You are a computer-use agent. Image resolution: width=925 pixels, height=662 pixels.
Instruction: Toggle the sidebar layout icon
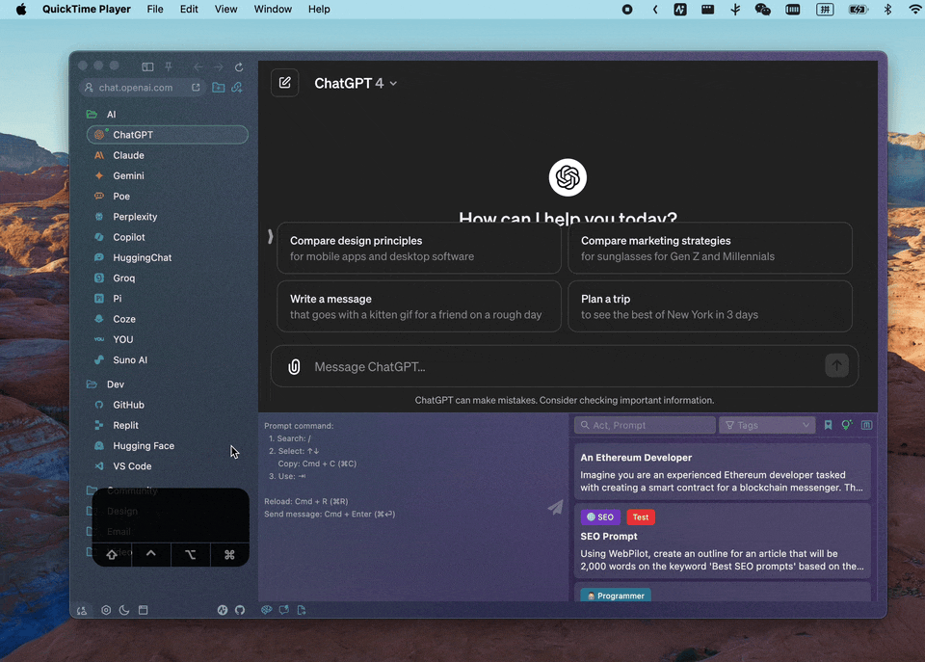pyautogui.click(x=147, y=66)
